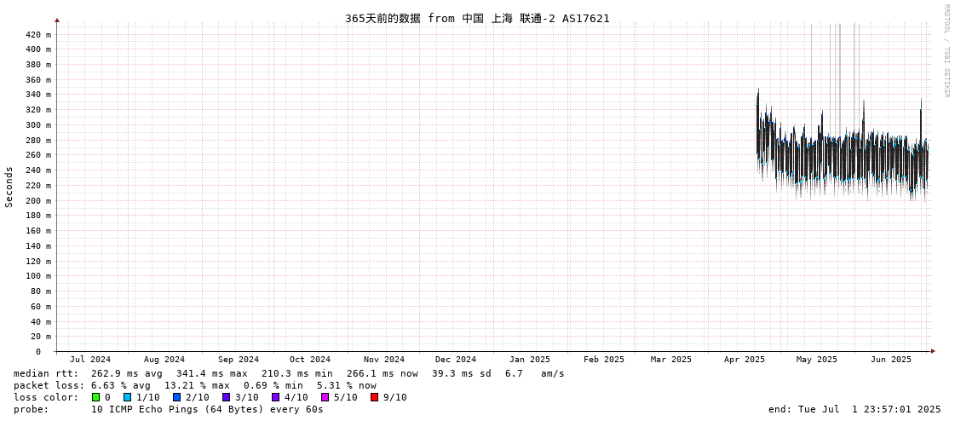Click the 'Jan 2025' x-axis label

[x=529, y=360]
